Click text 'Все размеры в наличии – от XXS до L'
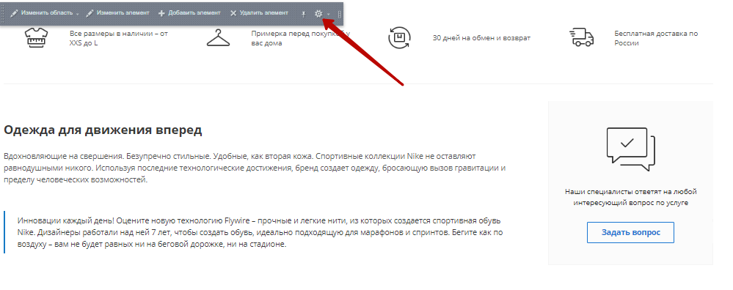This screenshot has height=290, width=733. (x=119, y=38)
